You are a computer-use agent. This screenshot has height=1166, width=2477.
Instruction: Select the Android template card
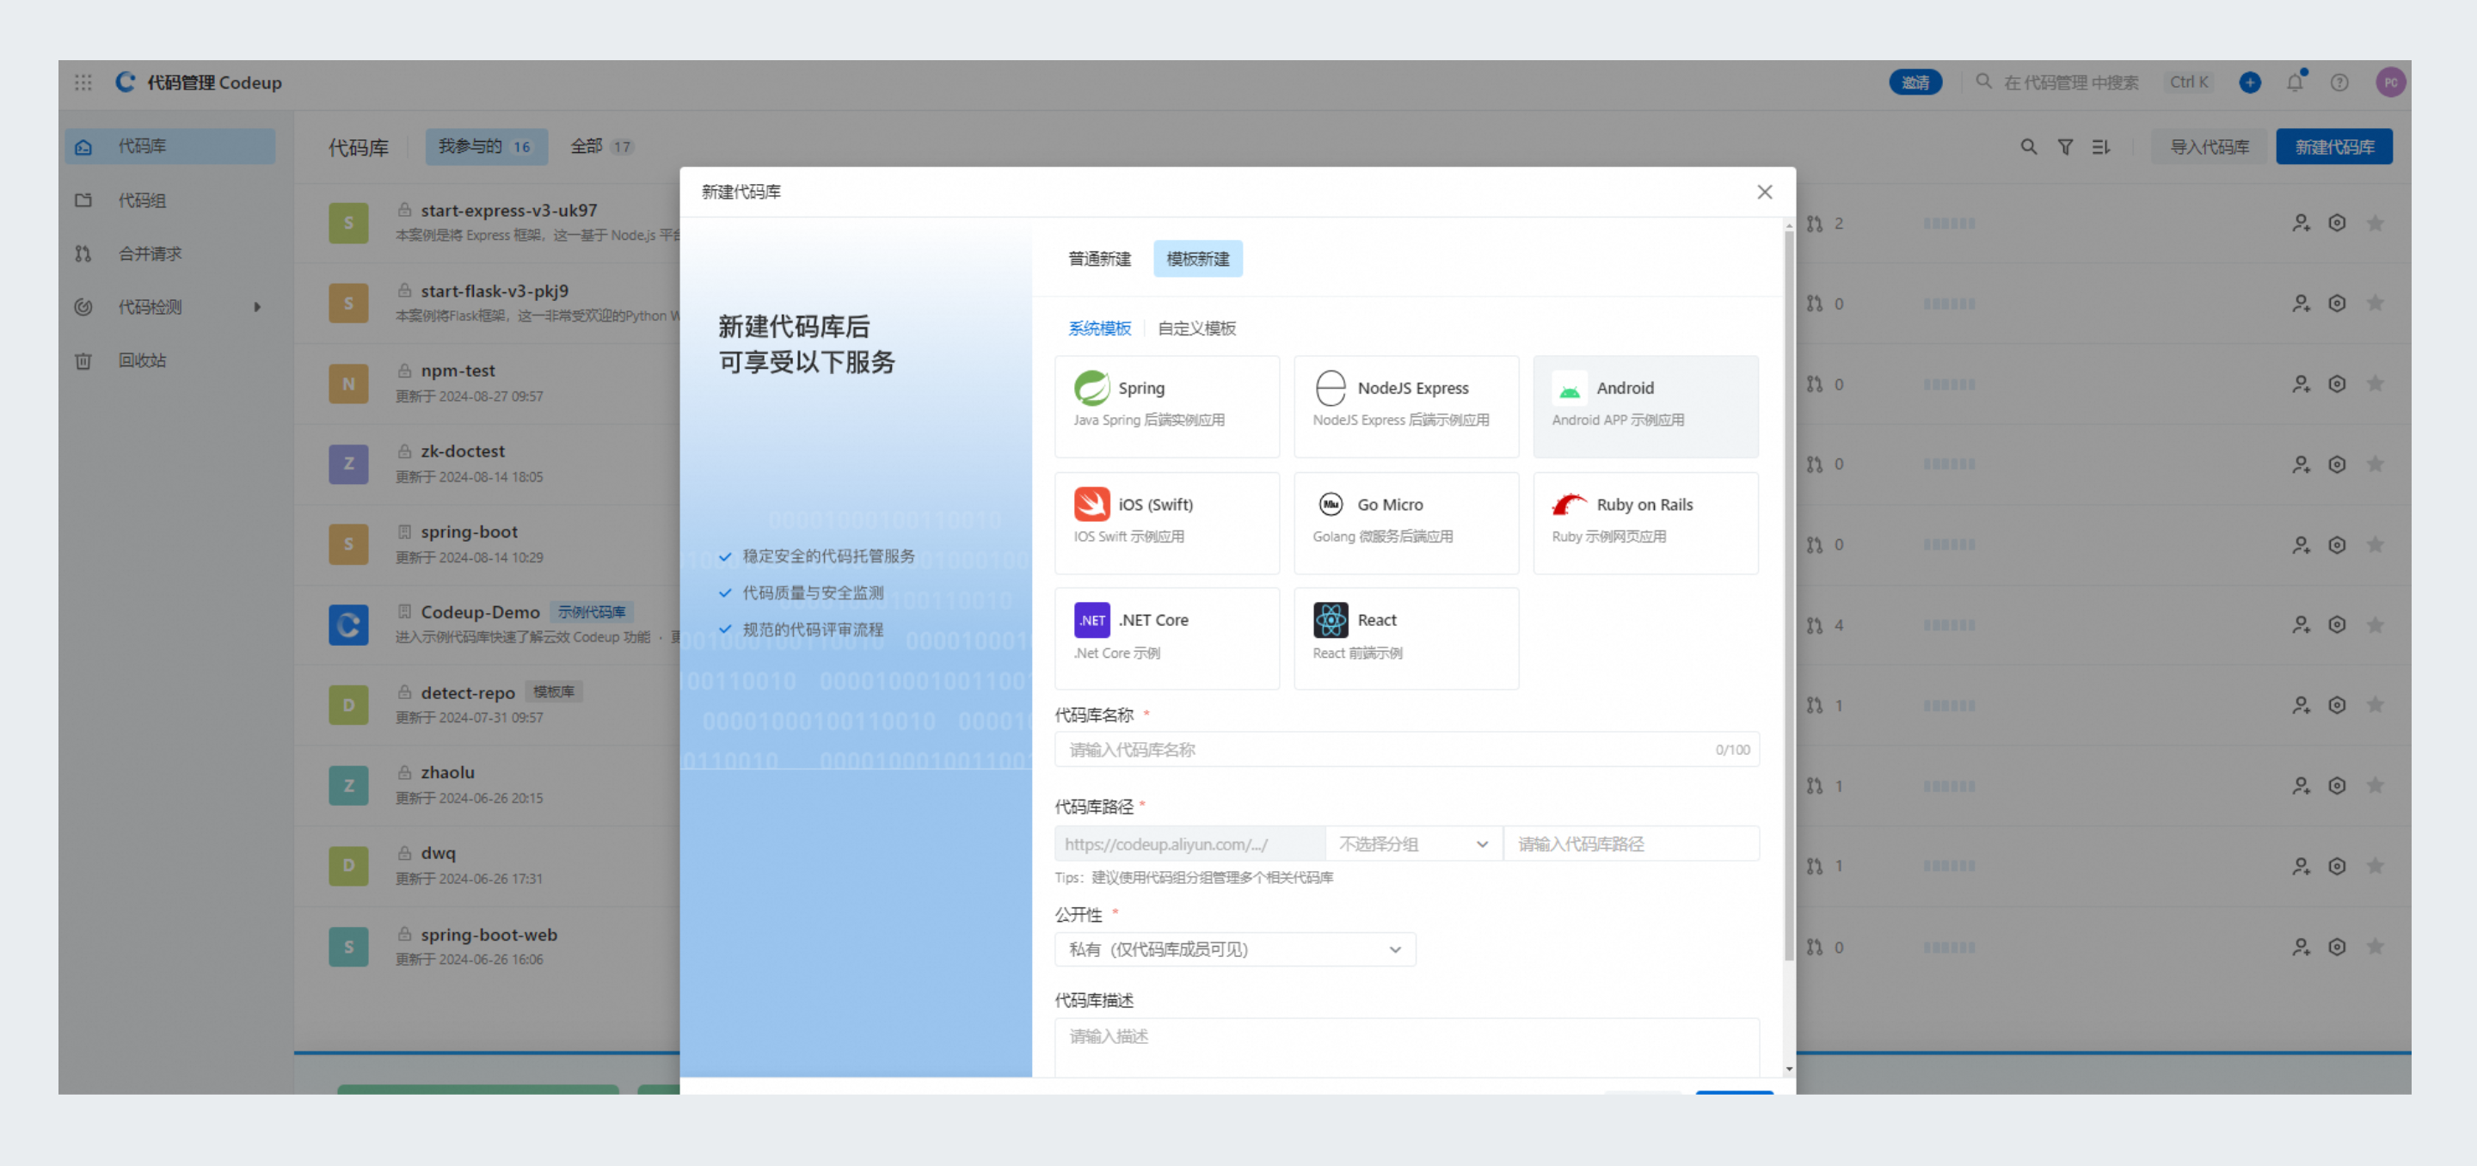click(x=1645, y=406)
